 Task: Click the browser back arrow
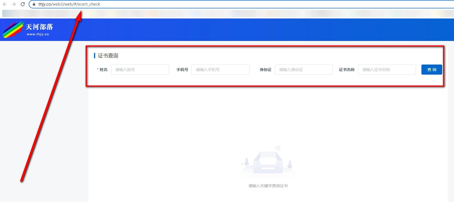[5, 4]
